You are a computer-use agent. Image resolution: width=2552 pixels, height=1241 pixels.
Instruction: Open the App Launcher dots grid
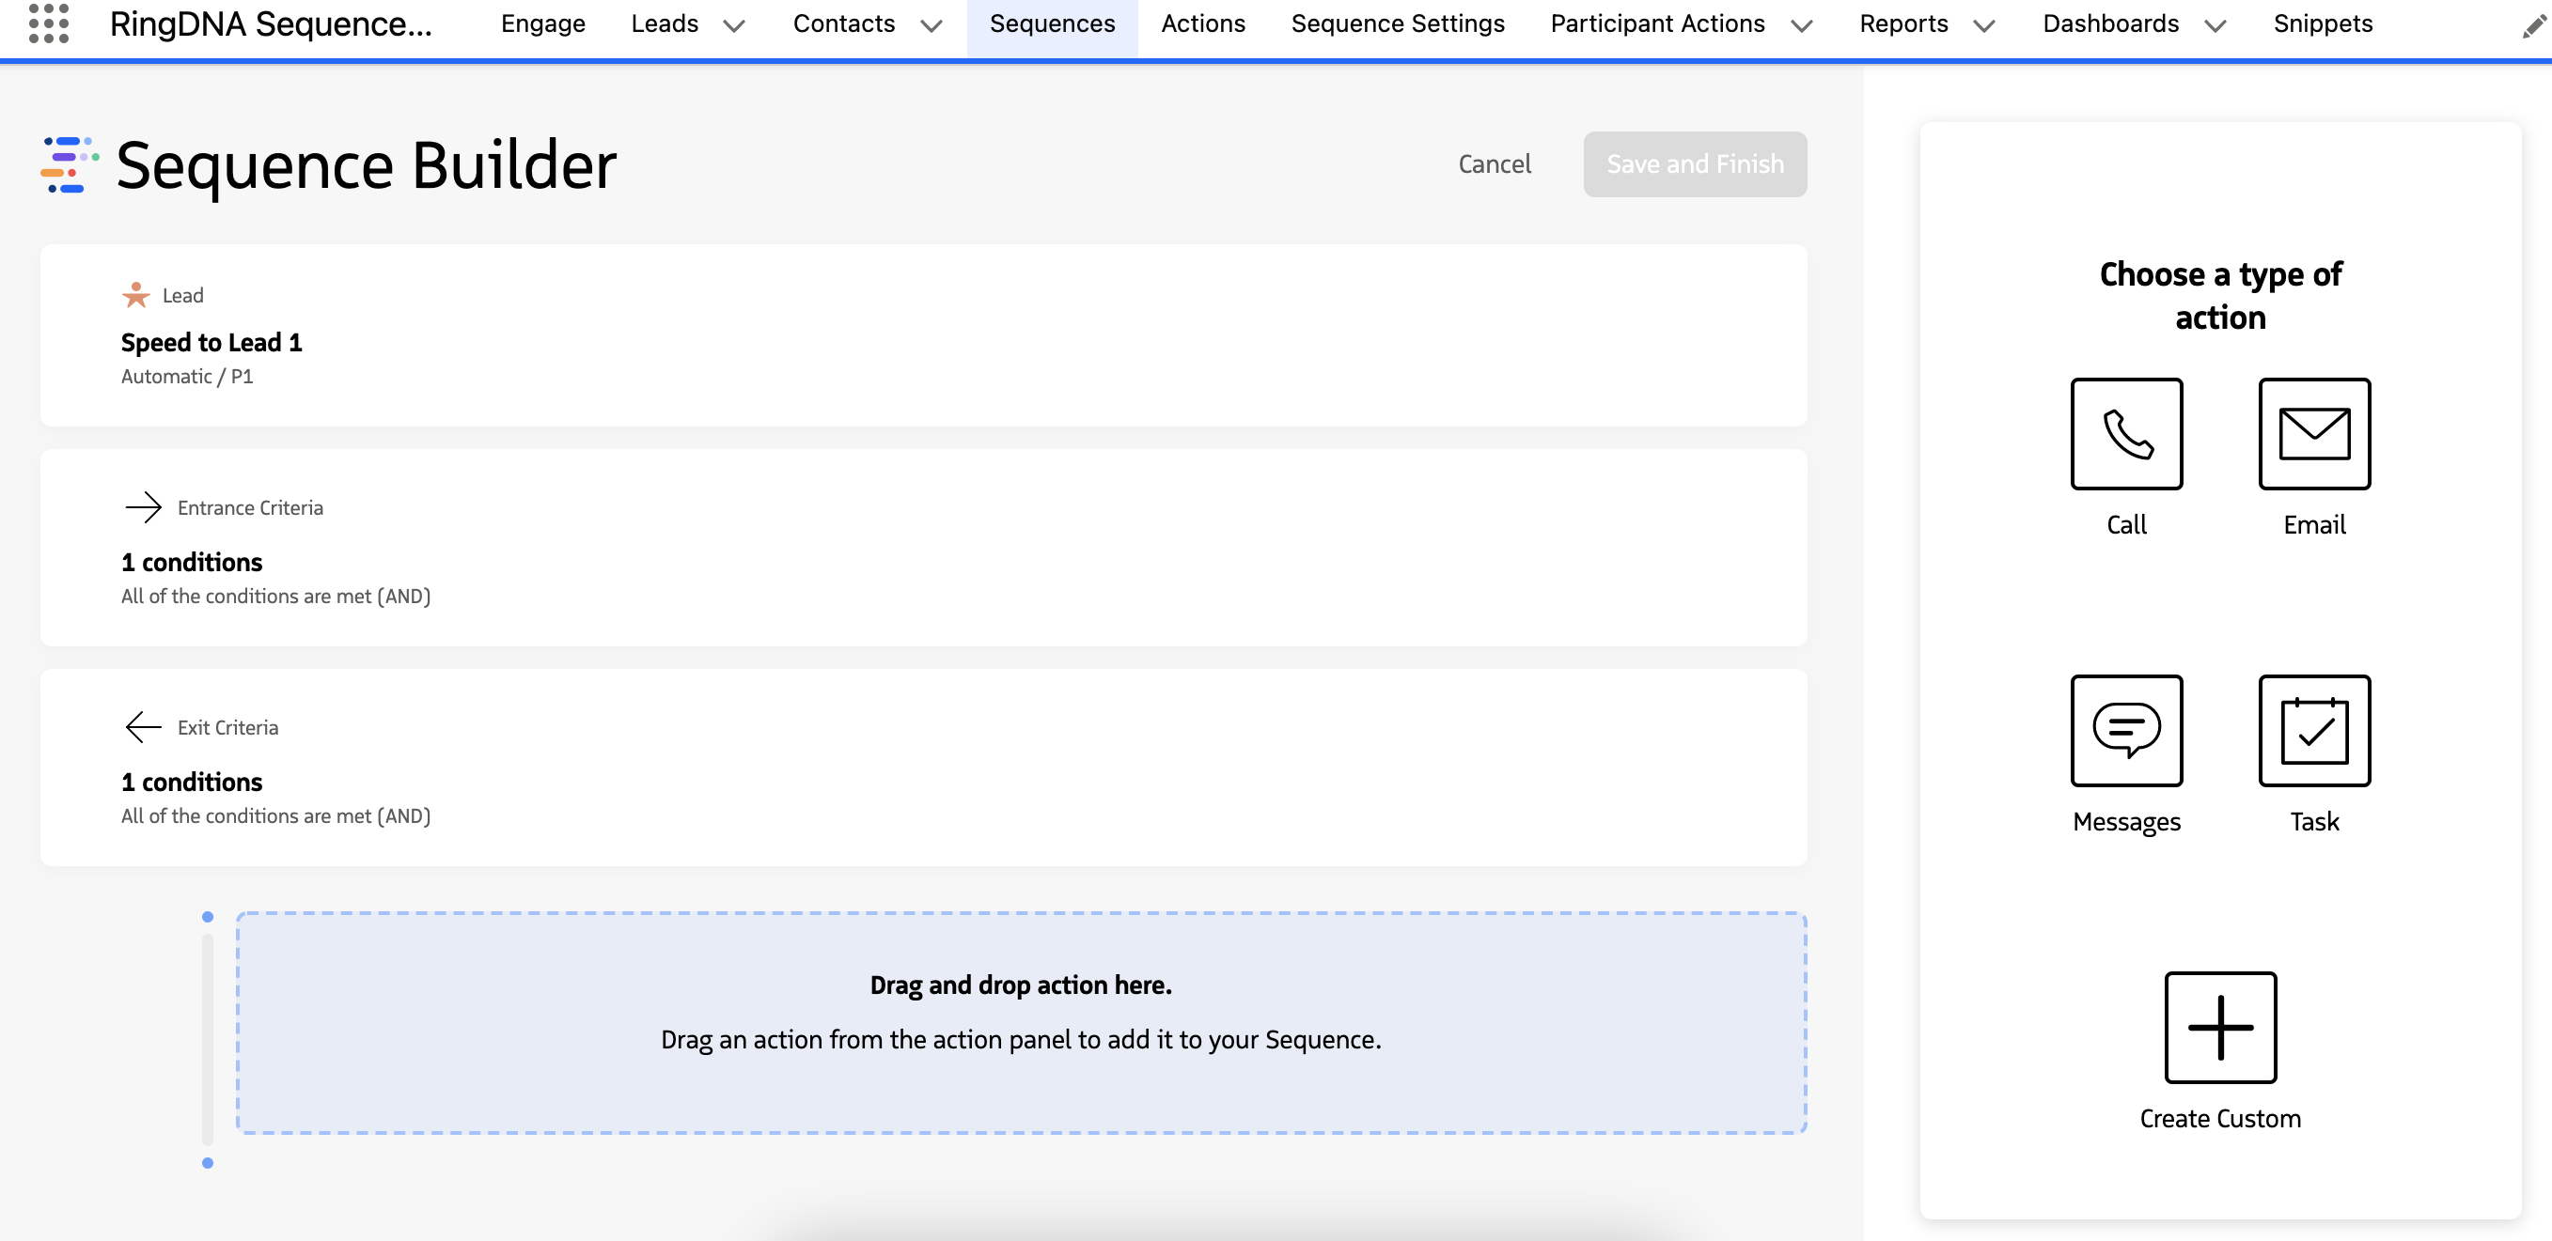[x=49, y=23]
